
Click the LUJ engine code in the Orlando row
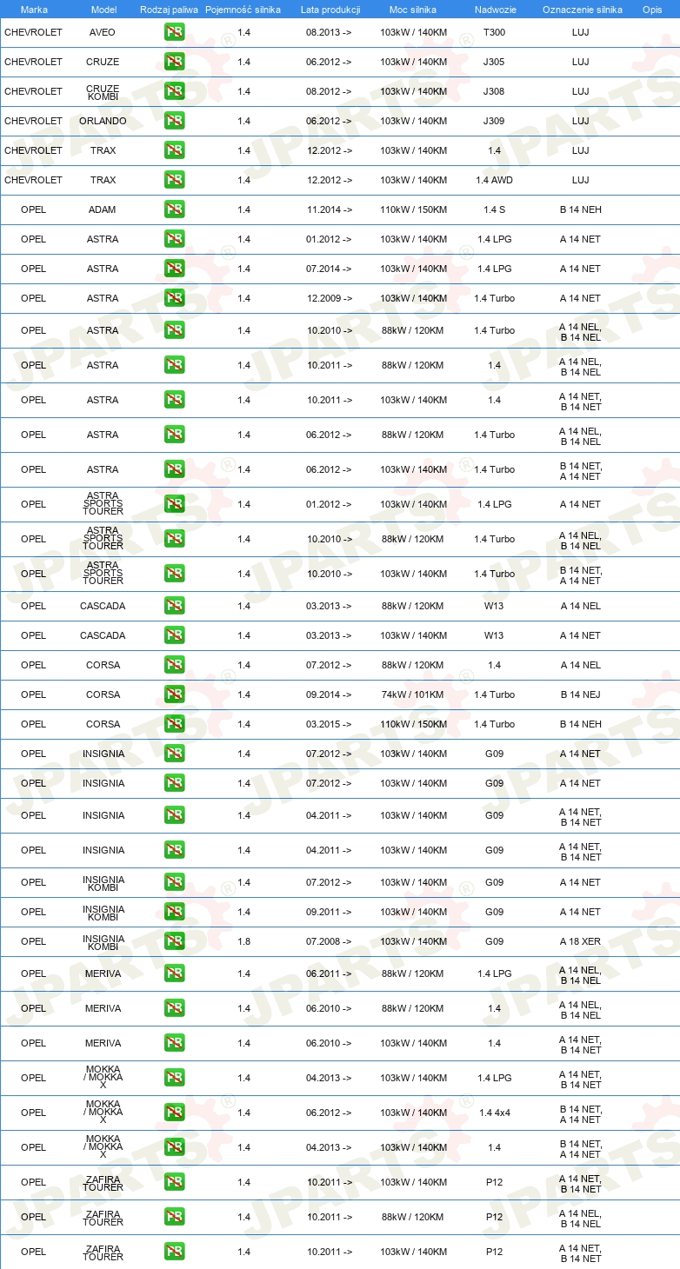[x=581, y=122]
